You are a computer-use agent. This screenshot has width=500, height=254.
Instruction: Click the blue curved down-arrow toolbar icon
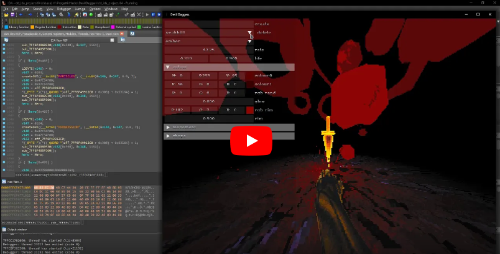[68, 15]
